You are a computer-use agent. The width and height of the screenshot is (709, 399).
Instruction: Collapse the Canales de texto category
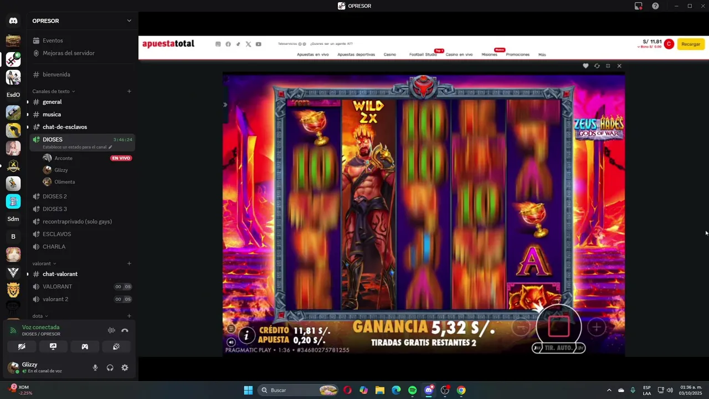pyautogui.click(x=54, y=91)
